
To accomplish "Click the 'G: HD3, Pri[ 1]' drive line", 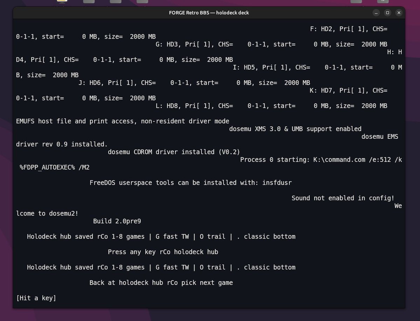I will [271, 44].
